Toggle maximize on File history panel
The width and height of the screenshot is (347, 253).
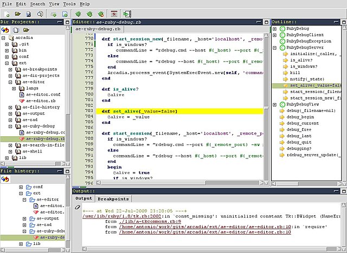tap(68, 171)
